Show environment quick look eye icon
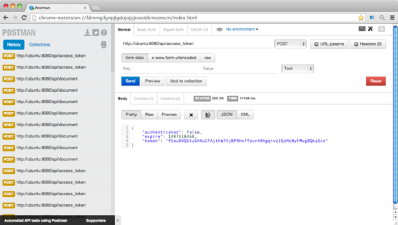This screenshot has height=225, width=398. [219, 29]
